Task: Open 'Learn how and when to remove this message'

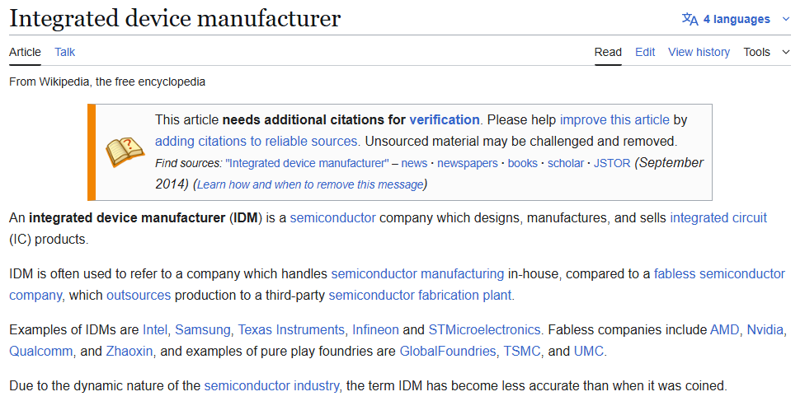Action: [310, 184]
